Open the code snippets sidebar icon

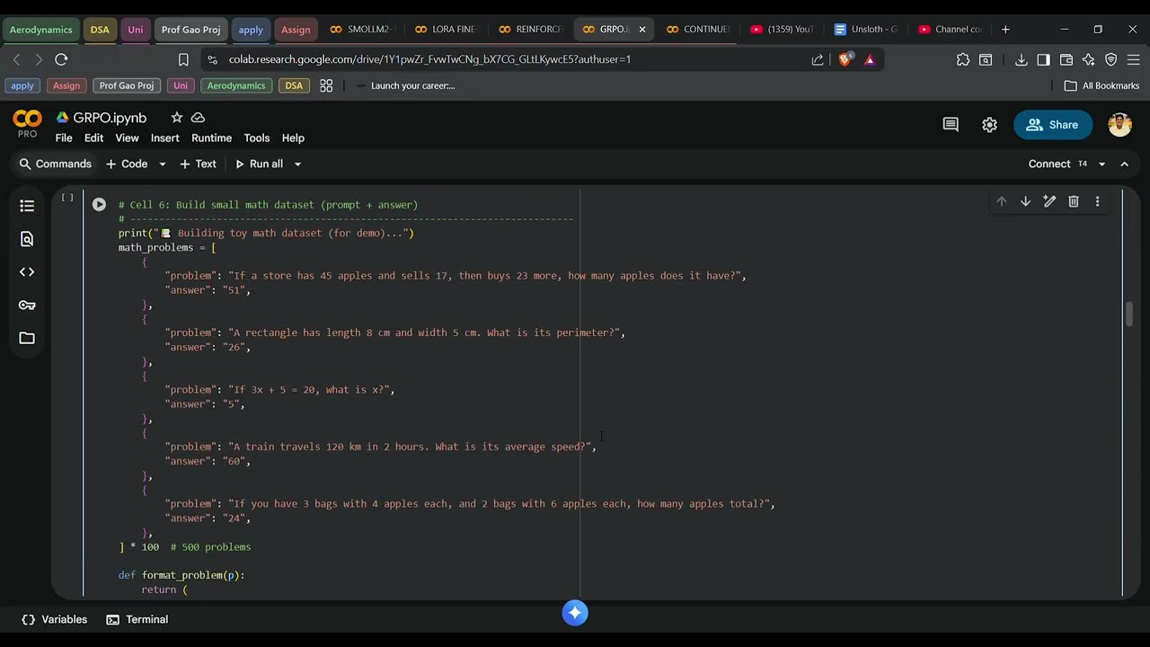point(27,272)
